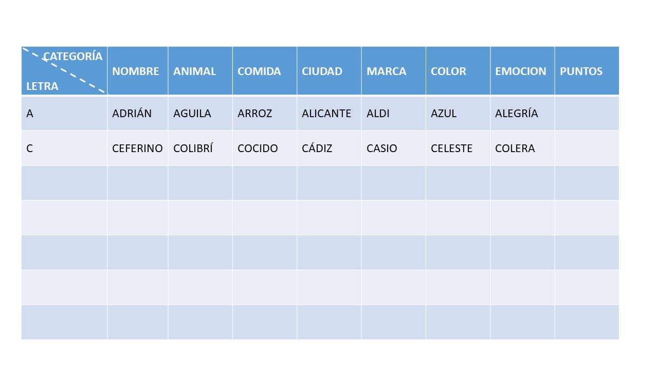Click the empty PUNTOS cell in row A

[x=587, y=113]
